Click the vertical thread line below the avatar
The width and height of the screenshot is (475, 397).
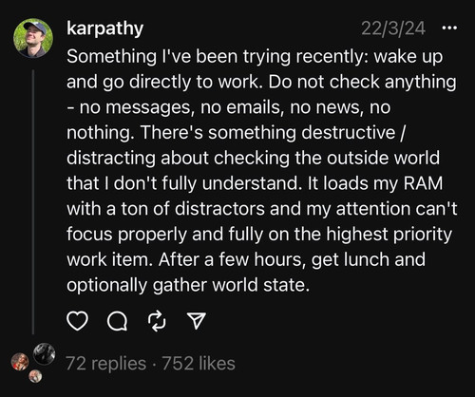tap(33, 202)
